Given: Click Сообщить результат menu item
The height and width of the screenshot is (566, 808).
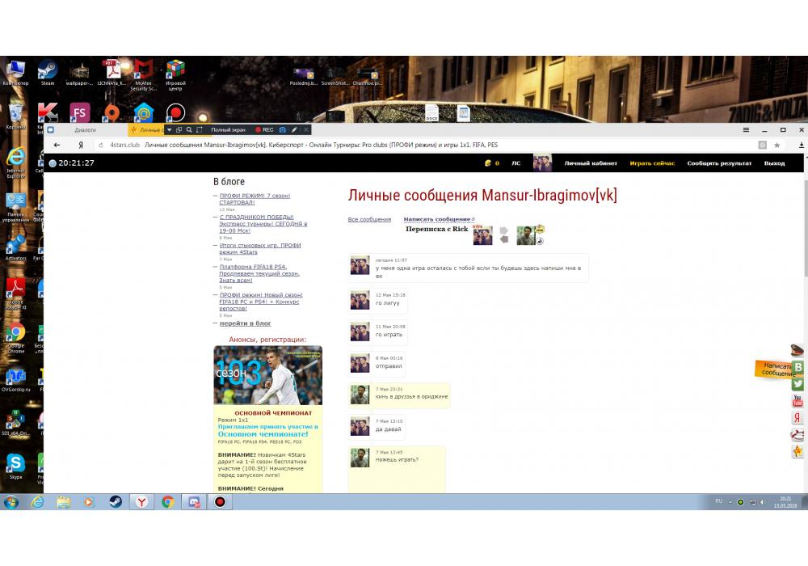Looking at the screenshot, I should (719, 163).
